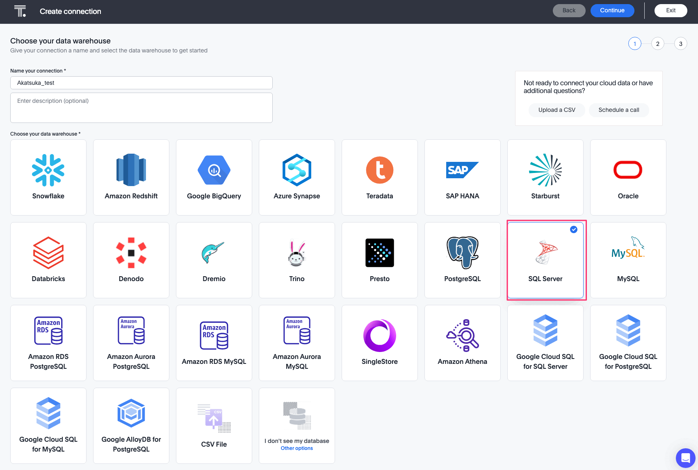Jump to step 3 indicator

coord(681,43)
